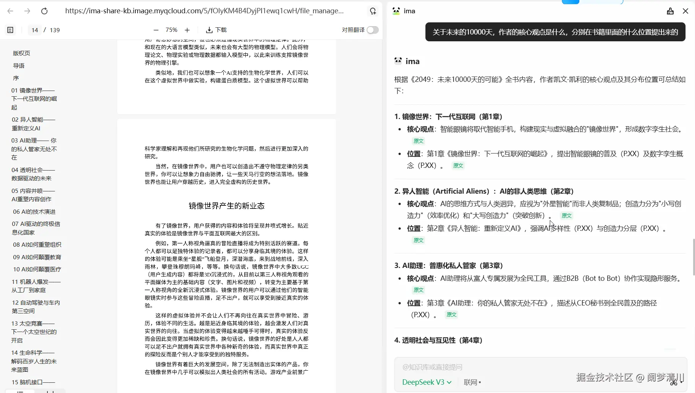The width and height of the screenshot is (695, 393).
Task: Select chapter 09 AI如何颠覆教育
Action: pyautogui.click(x=37, y=257)
